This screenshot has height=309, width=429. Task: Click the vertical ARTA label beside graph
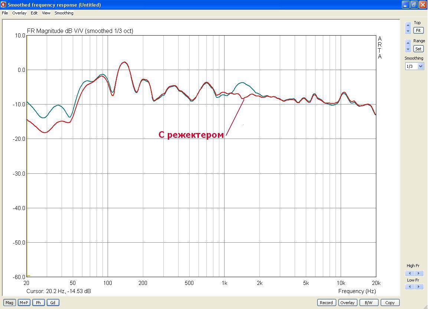(380, 47)
